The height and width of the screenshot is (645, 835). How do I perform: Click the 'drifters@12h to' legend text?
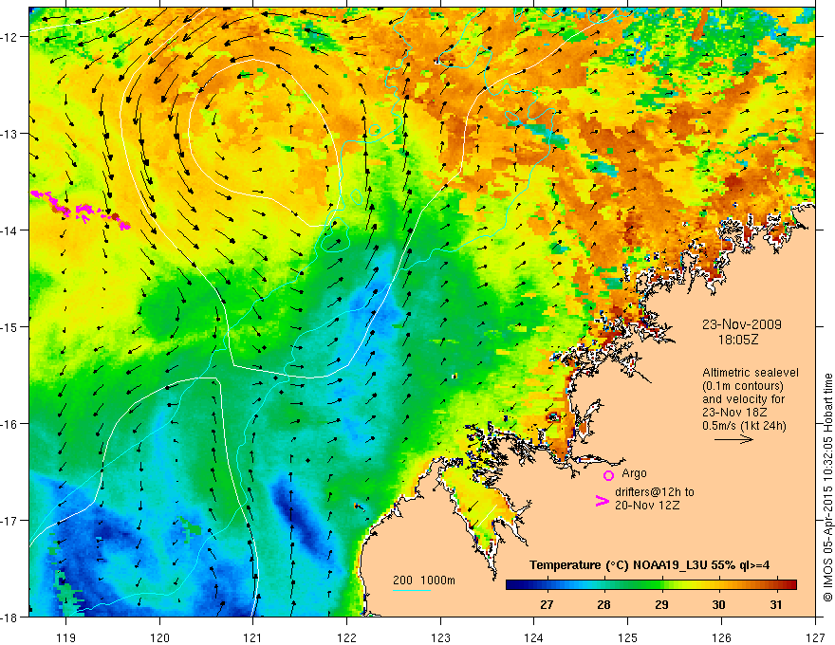tap(655, 492)
